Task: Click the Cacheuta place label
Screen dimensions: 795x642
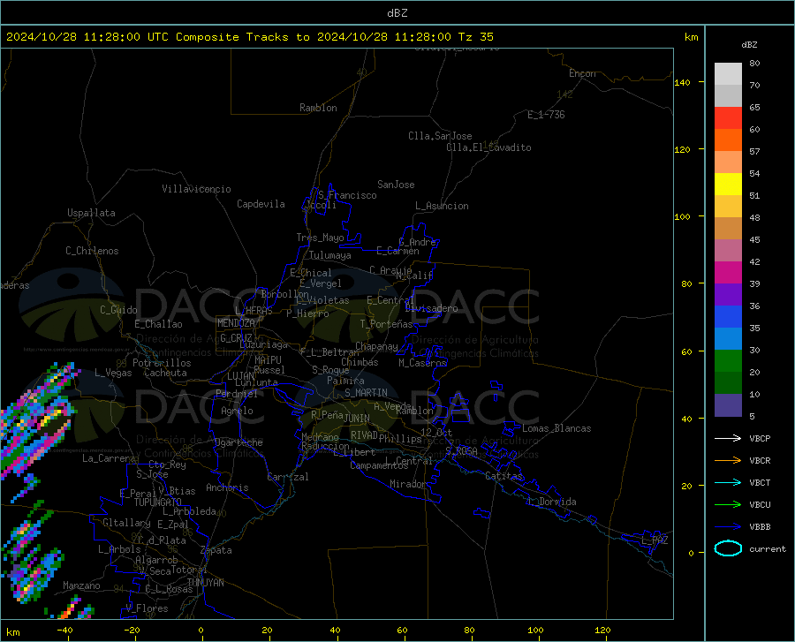Action: (165, 373)
